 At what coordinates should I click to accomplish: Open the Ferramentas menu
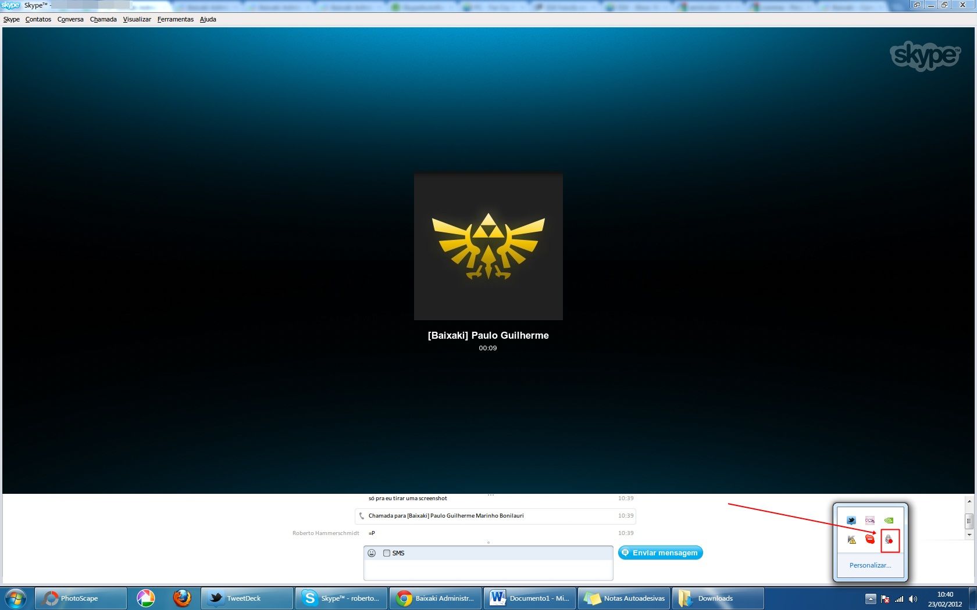175,19
